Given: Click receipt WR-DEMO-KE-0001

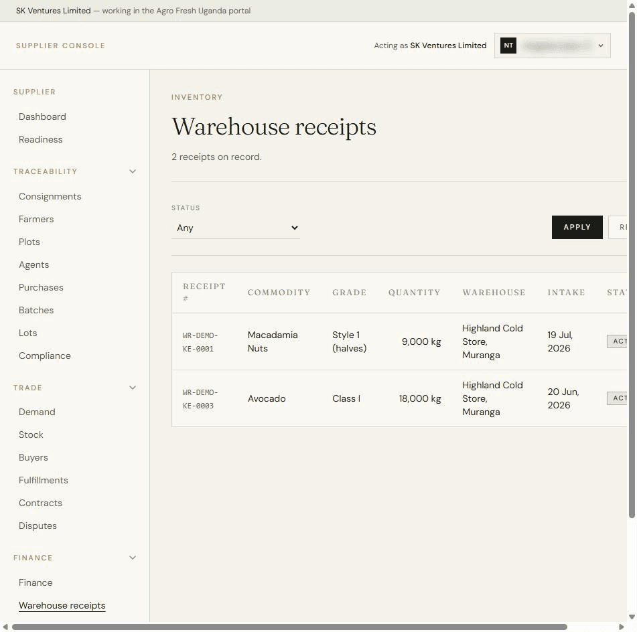Looking at the screenshot, I should (x=200, y=342).
